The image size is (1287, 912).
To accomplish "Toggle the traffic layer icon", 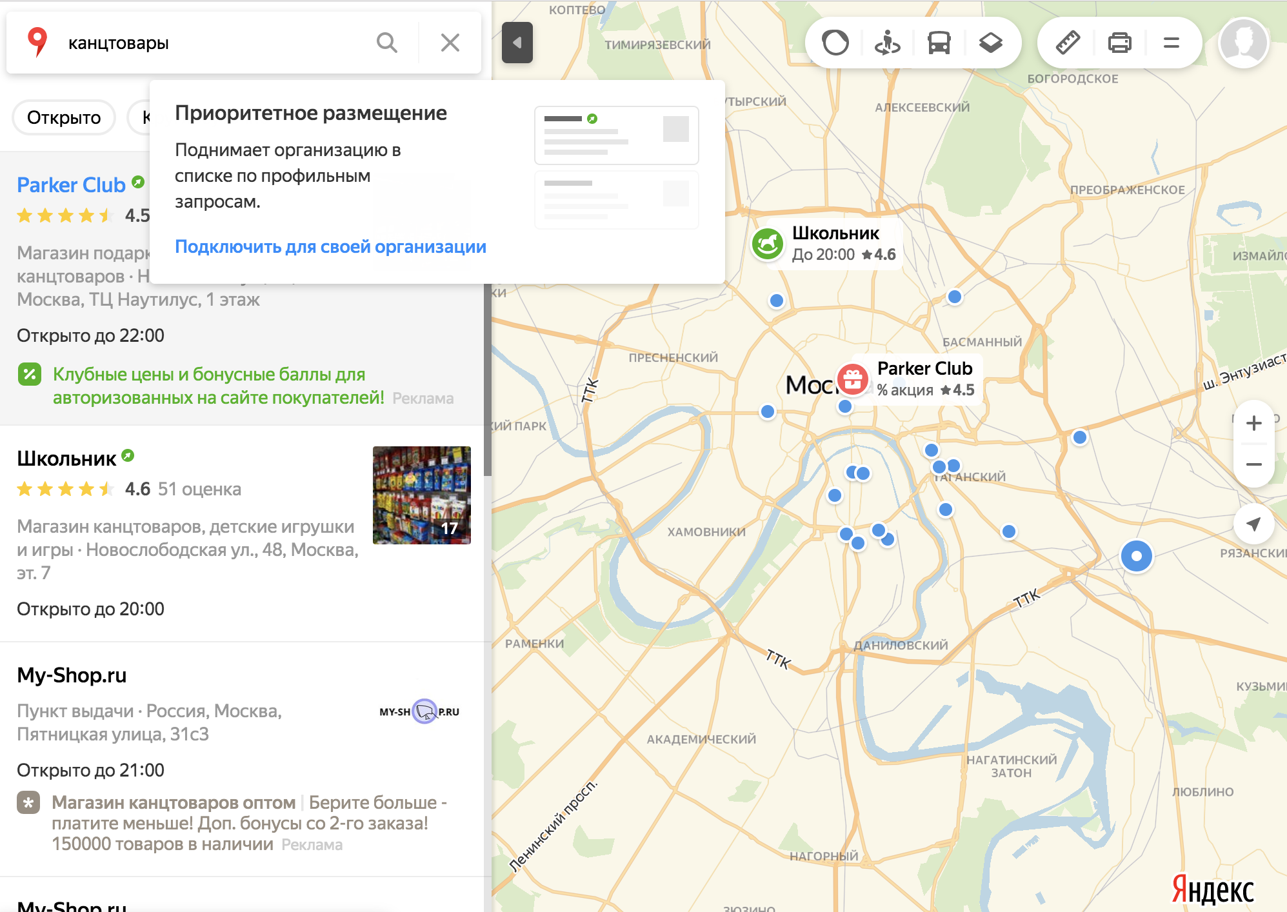I will point(835,43).
